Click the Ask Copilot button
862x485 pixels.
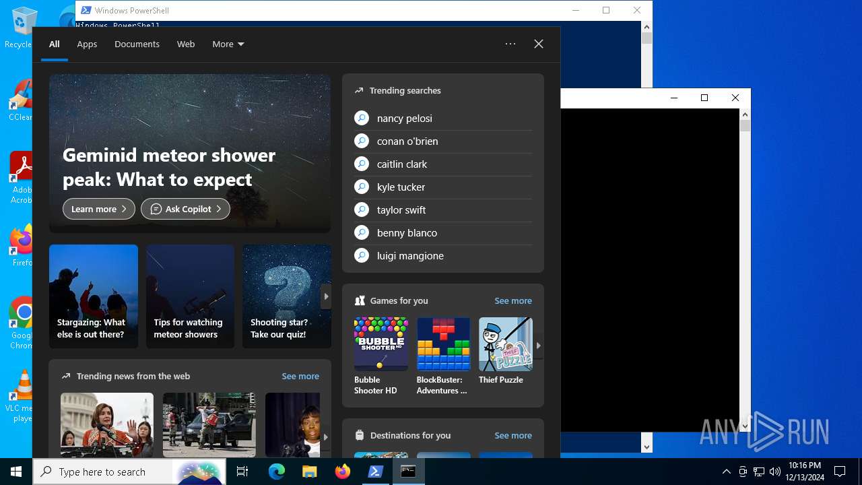pyautogui.click(x=185, y=209)
